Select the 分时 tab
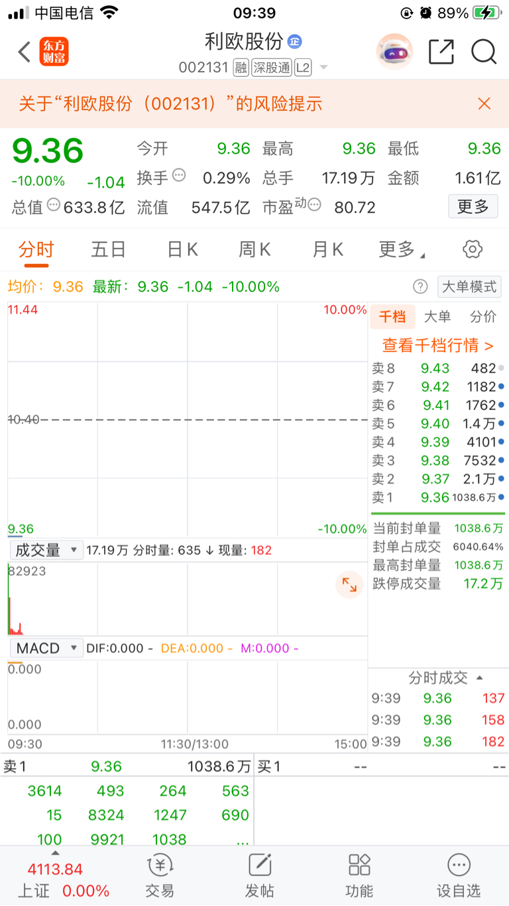This screenshot has width=509, height=906. pyautogui.click(x=36, y=249)
